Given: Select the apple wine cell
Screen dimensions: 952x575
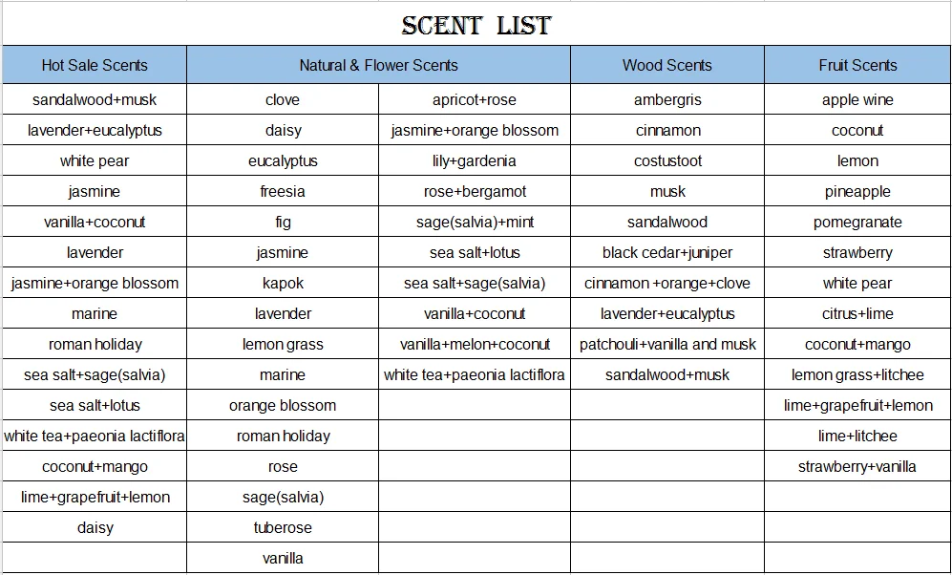Looking at the screenshot, I should pyautogui.click(x=857, y=99).
